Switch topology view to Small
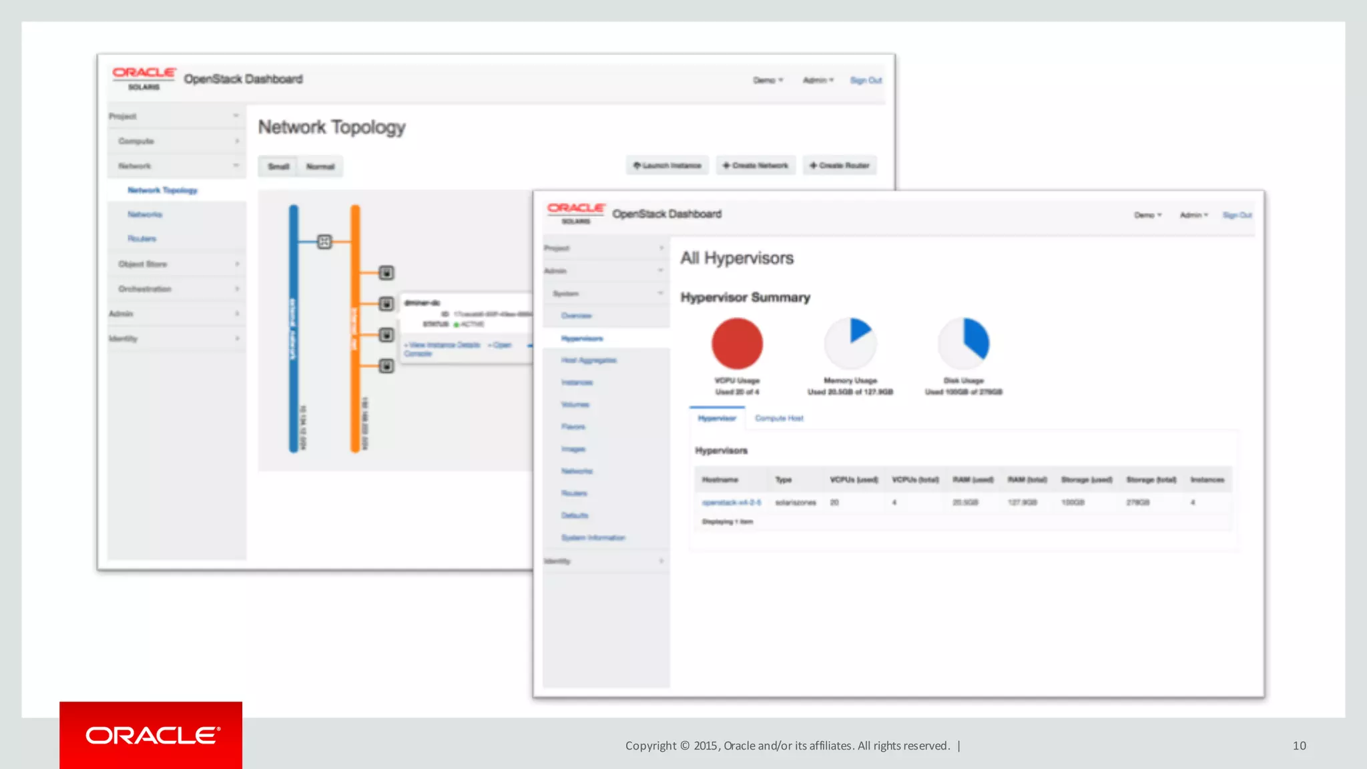The image size is (1367, 769). [x=278, y=166]
